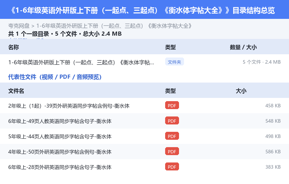Click the 文件夹 type badge
This screenshot has width=289, height=184.
click(x=174, y=62)
